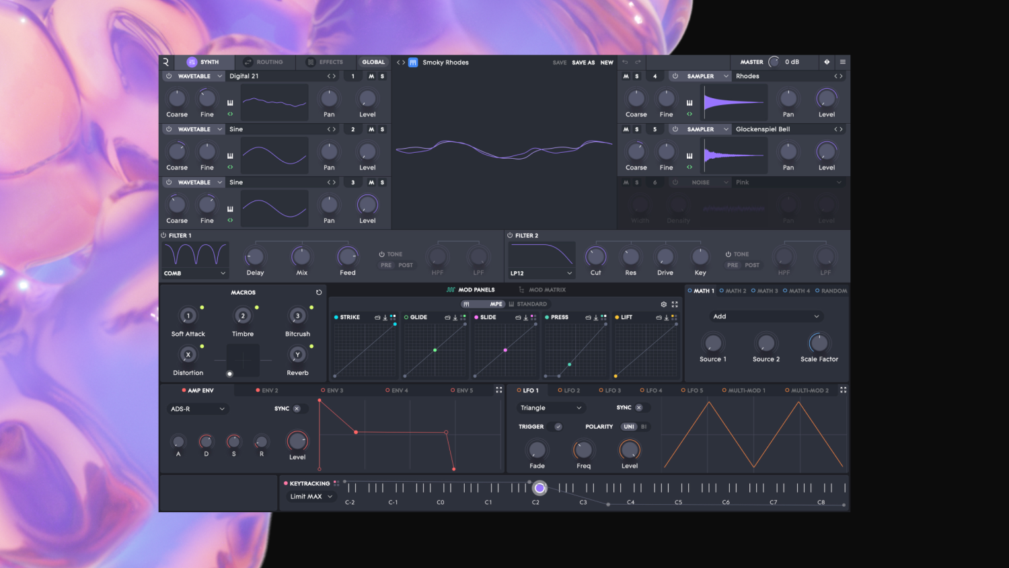This screenshot has width=1009, height=568.
Task: Click the Soft Attack macro 1 knob
Action: click(188, 316)
